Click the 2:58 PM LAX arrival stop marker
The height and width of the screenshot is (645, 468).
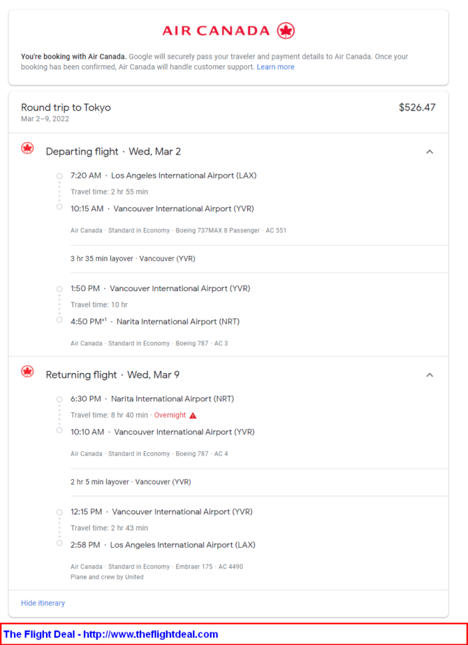coord(59,543)
